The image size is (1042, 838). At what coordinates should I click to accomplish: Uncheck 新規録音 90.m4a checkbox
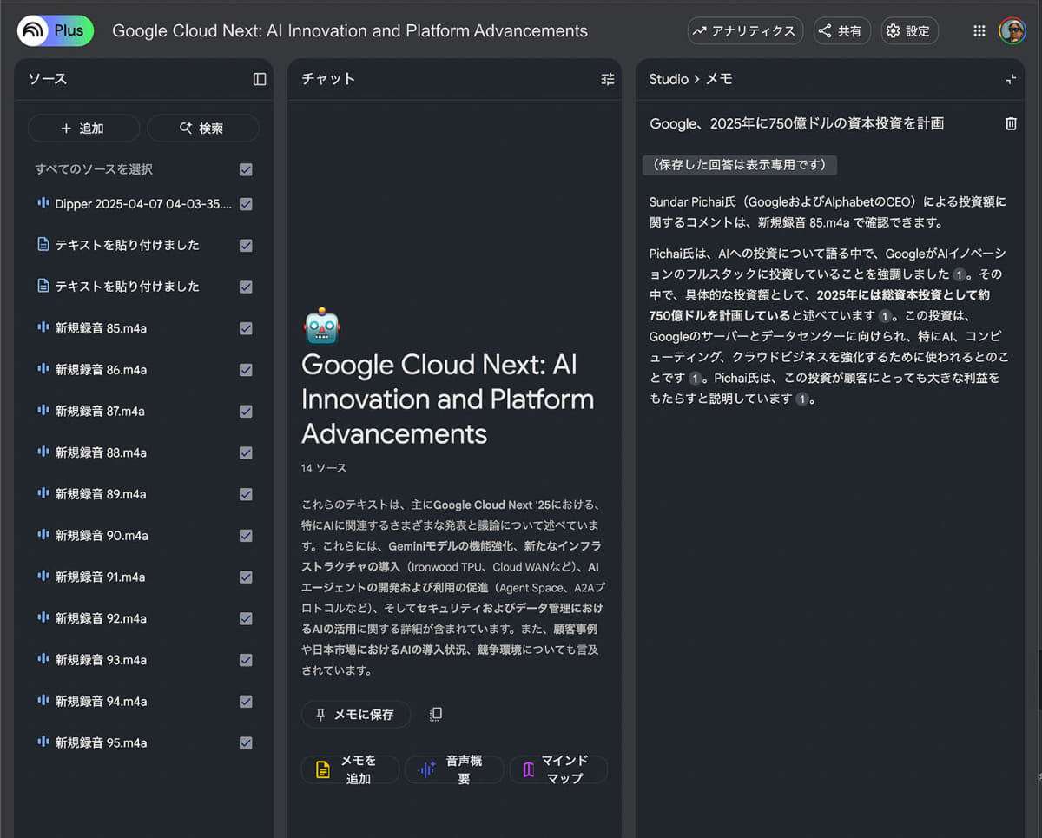coord(246,536)
